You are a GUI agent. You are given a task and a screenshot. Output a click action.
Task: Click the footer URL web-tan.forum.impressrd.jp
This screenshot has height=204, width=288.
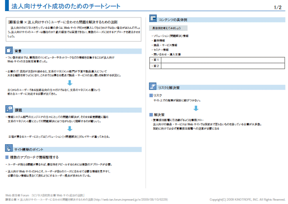(131, 200)
